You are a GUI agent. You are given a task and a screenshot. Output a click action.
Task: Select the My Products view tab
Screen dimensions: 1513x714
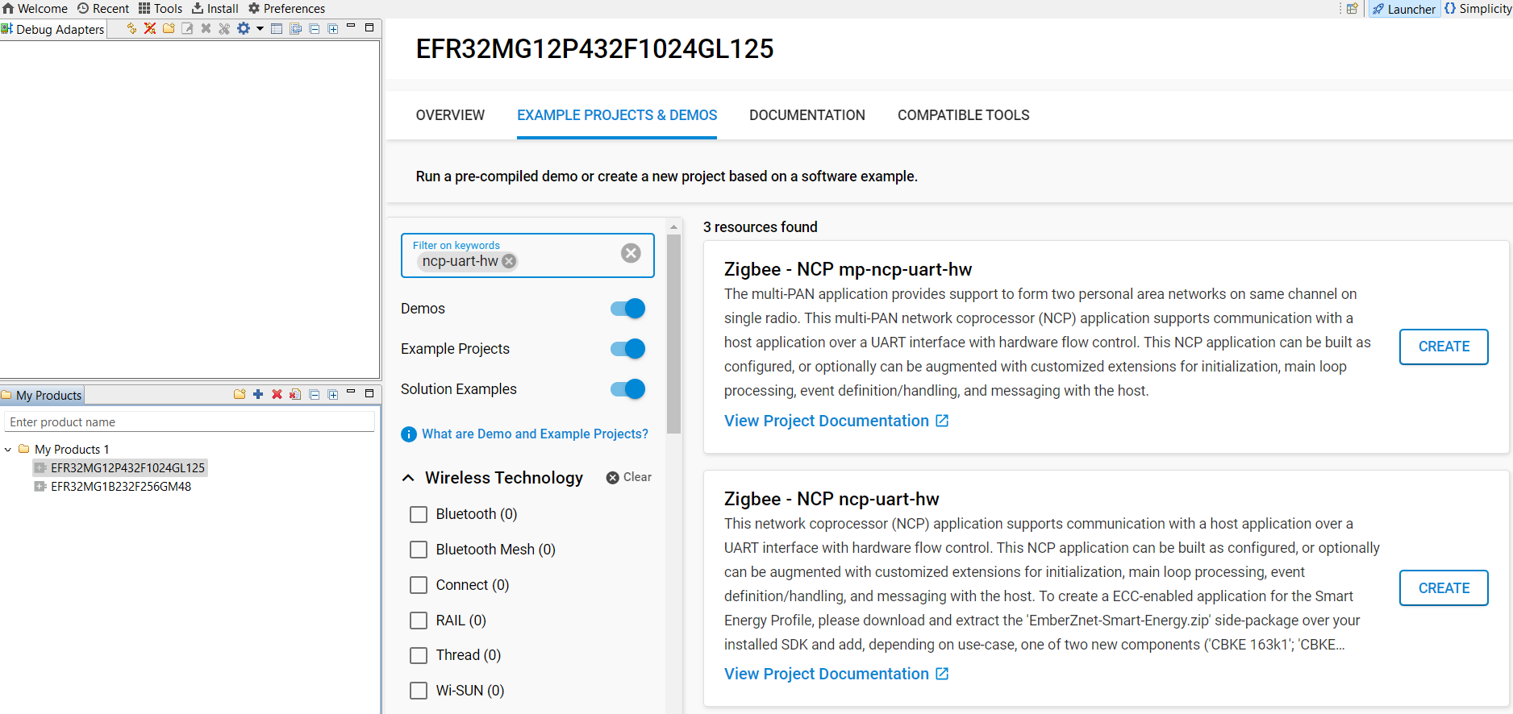(42, 395)
